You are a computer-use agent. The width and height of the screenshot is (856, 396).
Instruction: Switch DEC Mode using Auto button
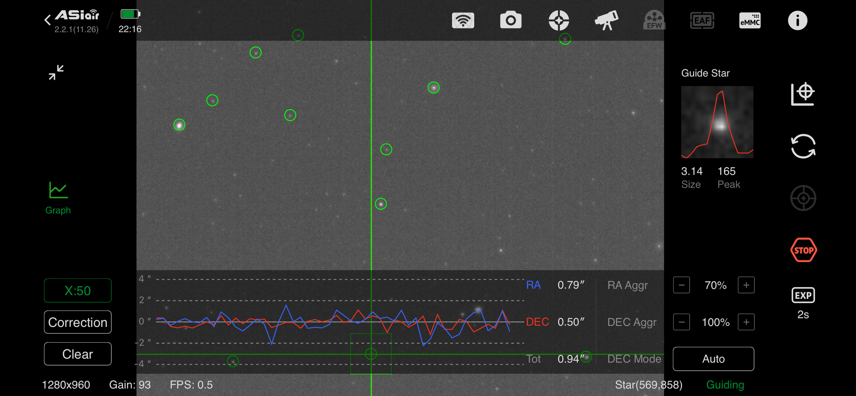click(714, 359)
